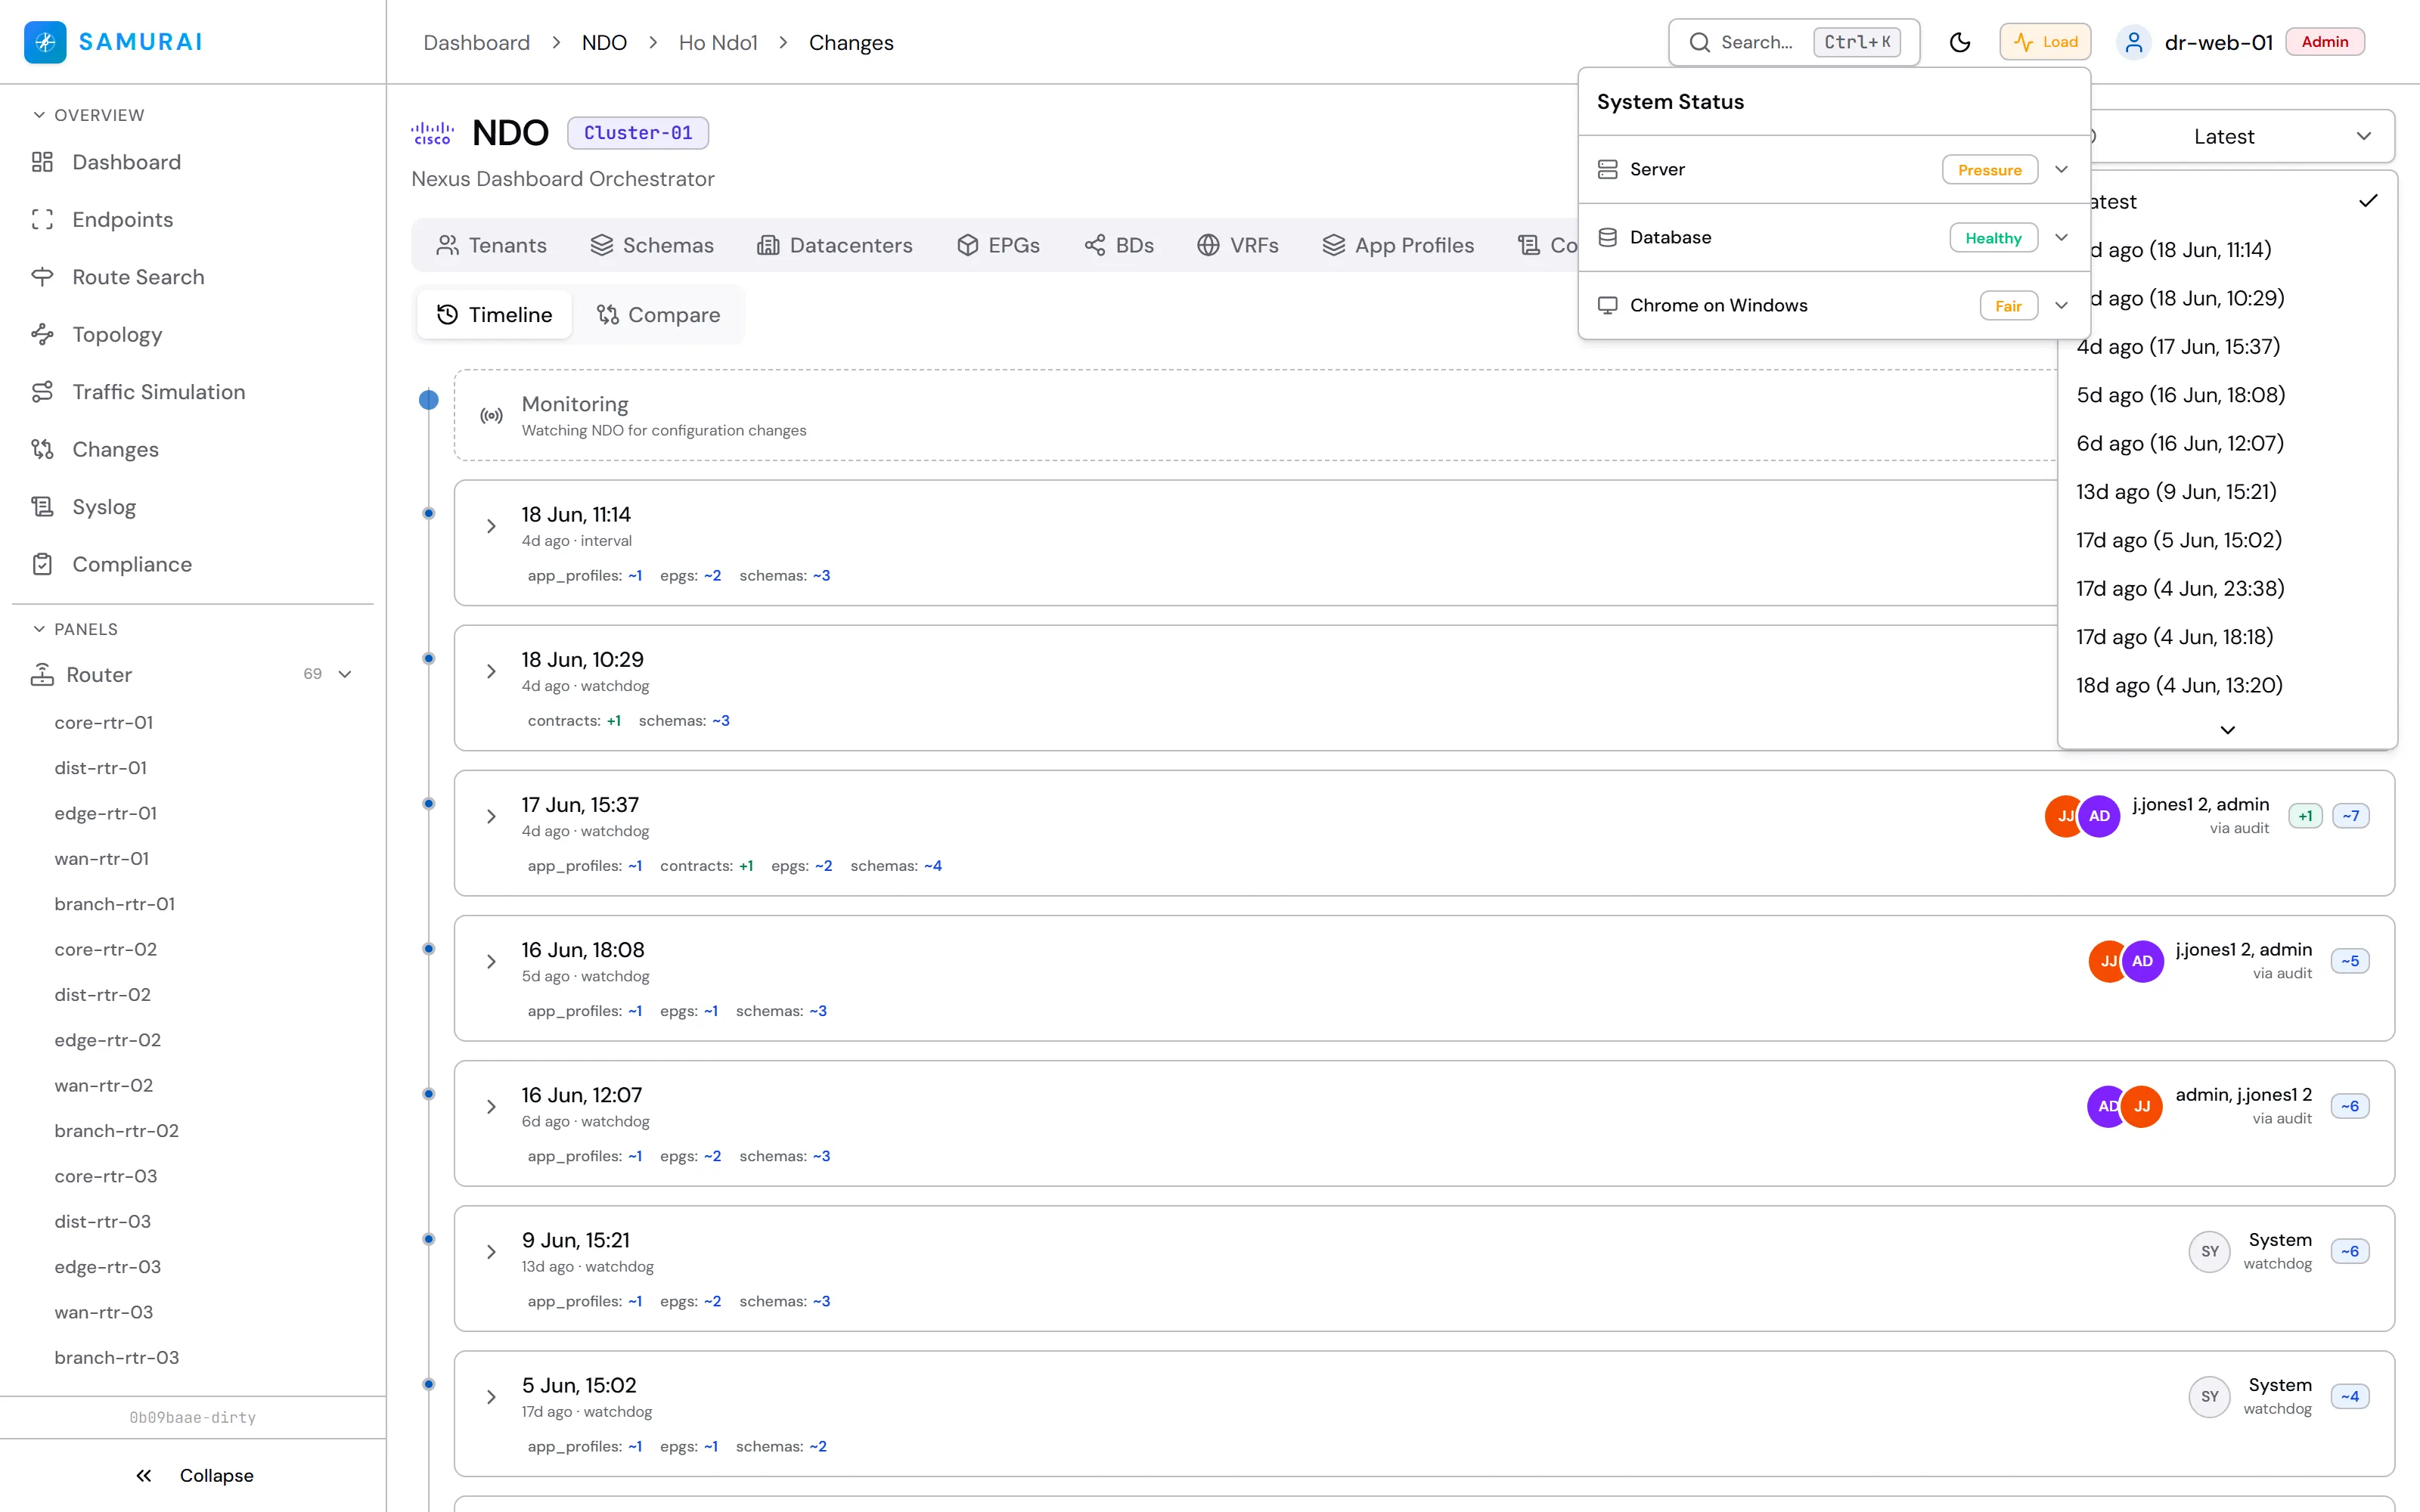Open the Dashboard sidebar icon
Viewport: 2420px width, 1512px height.
[42, 162]
